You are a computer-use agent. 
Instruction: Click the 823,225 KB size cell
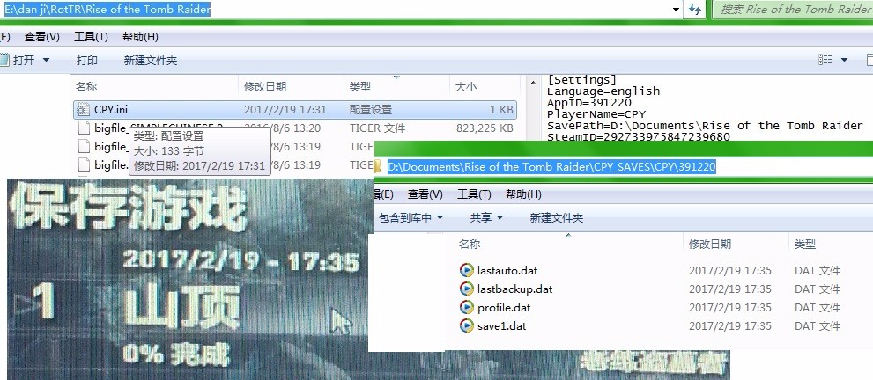(485, 128)
